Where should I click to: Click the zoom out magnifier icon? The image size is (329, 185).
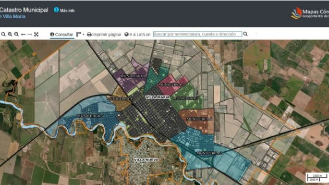(16, 34)
